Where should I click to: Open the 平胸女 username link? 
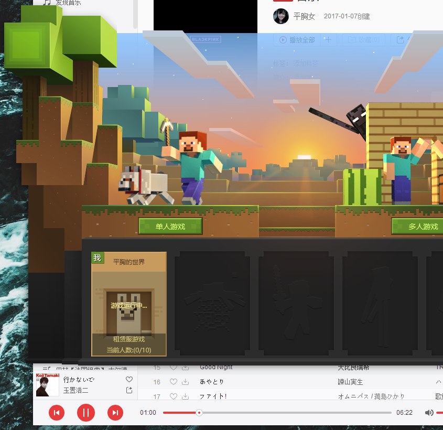tap(304, 16)
